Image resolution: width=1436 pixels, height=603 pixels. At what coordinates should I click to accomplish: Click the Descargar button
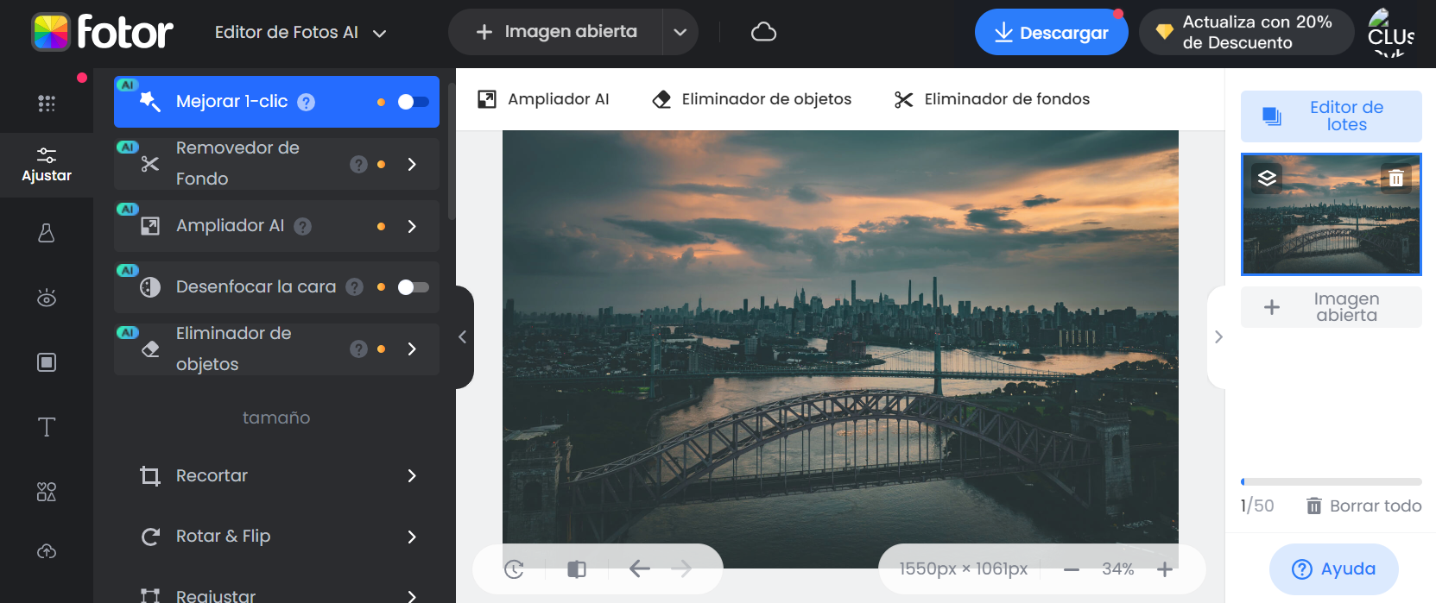(1051, 33)
